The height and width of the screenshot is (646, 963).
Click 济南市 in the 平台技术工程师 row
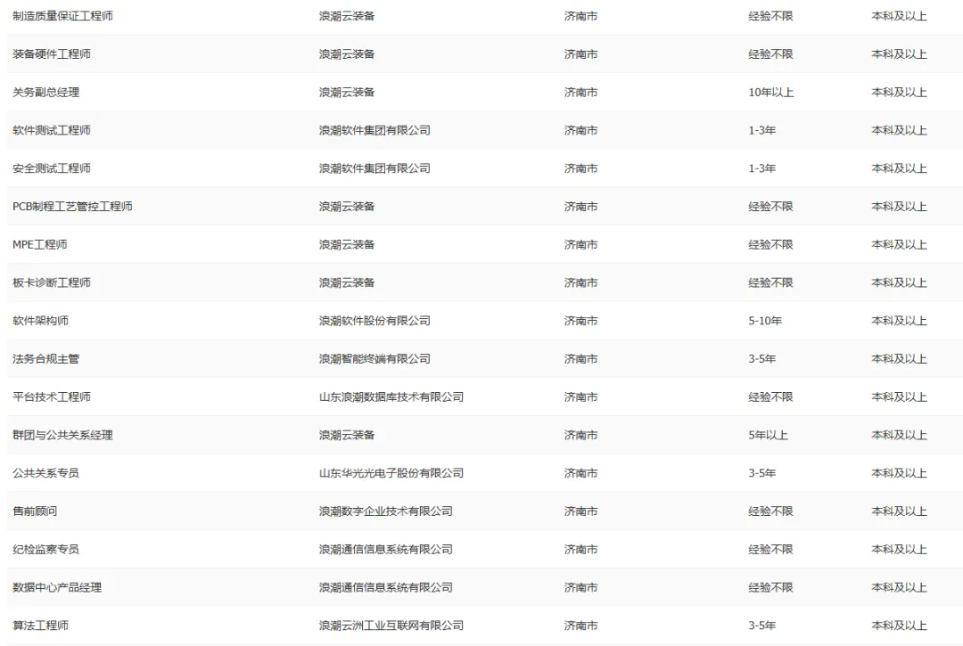pyautogui.click(x=581, y=397)
